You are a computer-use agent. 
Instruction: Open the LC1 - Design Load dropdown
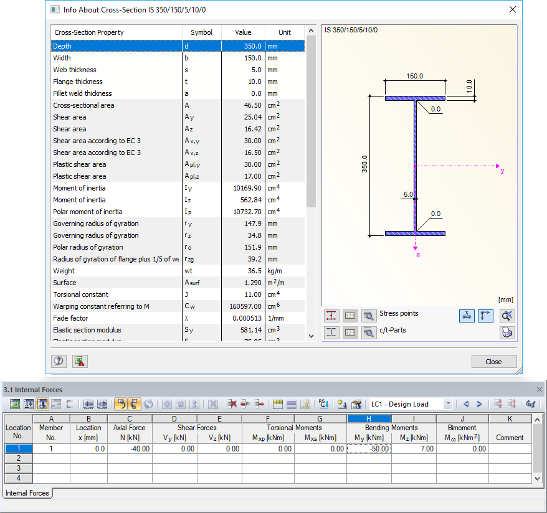pos(448,404)
